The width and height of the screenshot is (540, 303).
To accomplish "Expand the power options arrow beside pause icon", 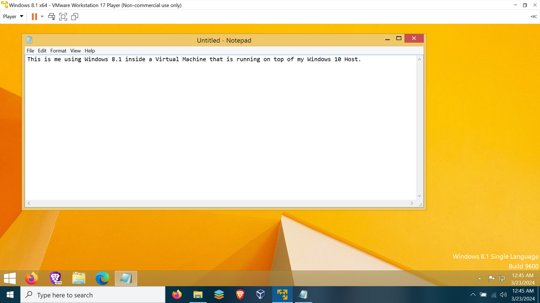I will (x=42, y=16).
